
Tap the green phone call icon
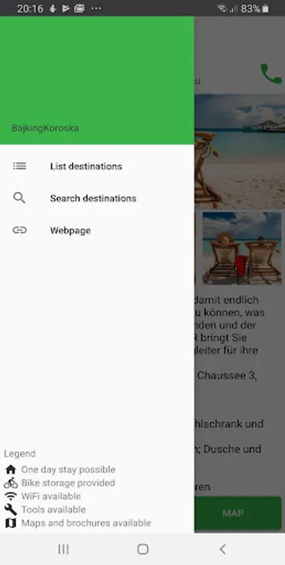click(x=271, y=74)
